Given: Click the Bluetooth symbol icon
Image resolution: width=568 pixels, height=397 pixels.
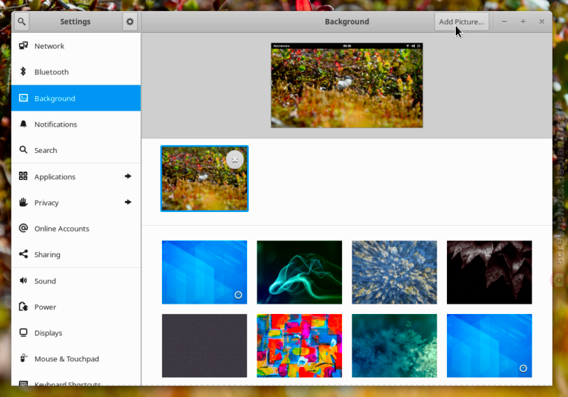Looking at the screenshot, I should (23, 71).
